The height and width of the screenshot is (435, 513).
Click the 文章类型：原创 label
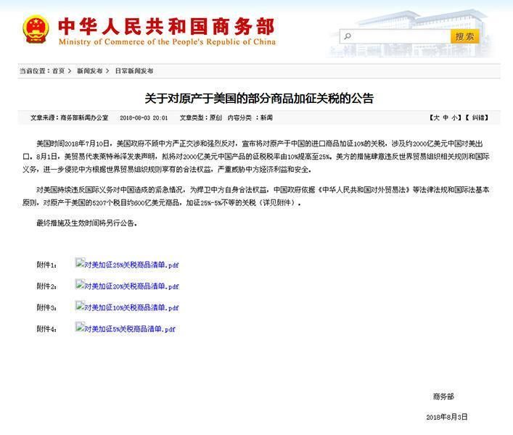click(x=201, y=117)
